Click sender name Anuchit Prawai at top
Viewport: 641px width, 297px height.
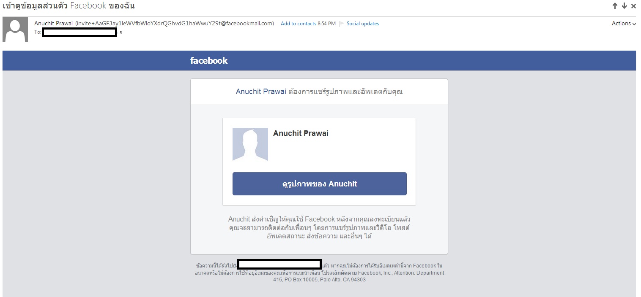click(54, 24)
